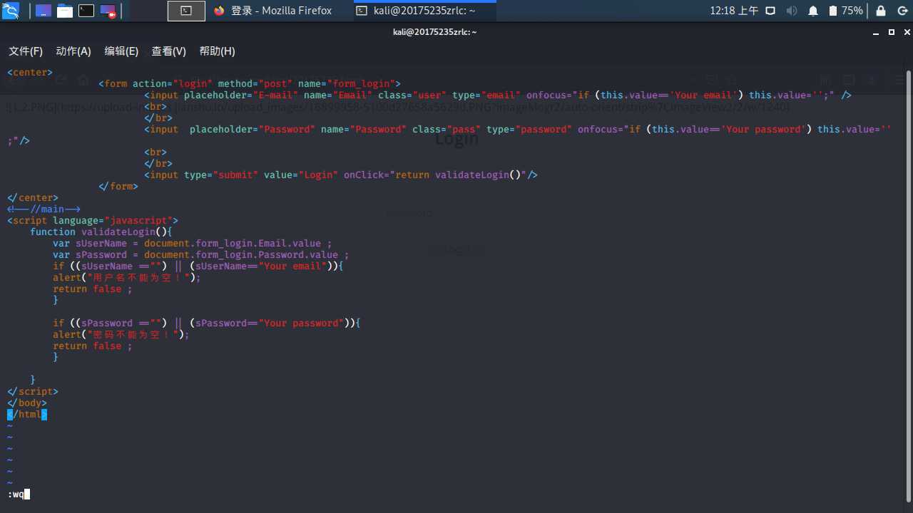Select the unnamed terminal taskbar button
The width and height of the screenshot is (913, 513).
(185, 11)
